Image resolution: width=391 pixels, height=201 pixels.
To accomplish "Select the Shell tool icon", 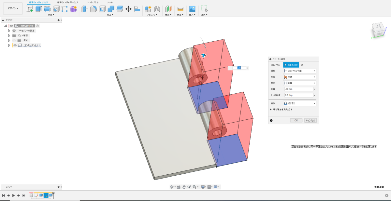I will point(102,9).
